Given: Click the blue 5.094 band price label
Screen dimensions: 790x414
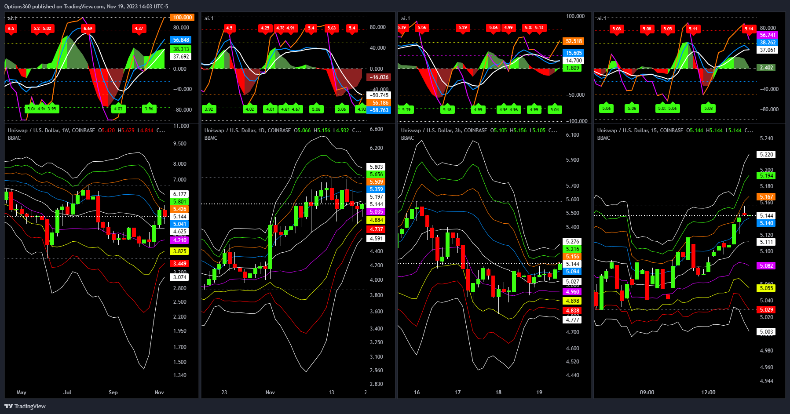Looking at the screenshot, I should pyautogui.click(x=572, y=272).
